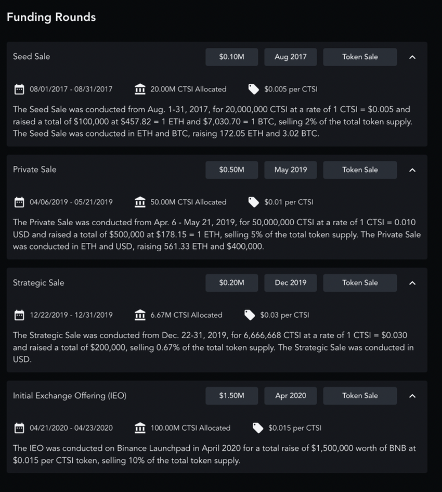Image resolution: width=442 pixels, height=492 pixels.
Task: Collapse the Initial Exchange Offering chevron
Action: click(412, 396)
